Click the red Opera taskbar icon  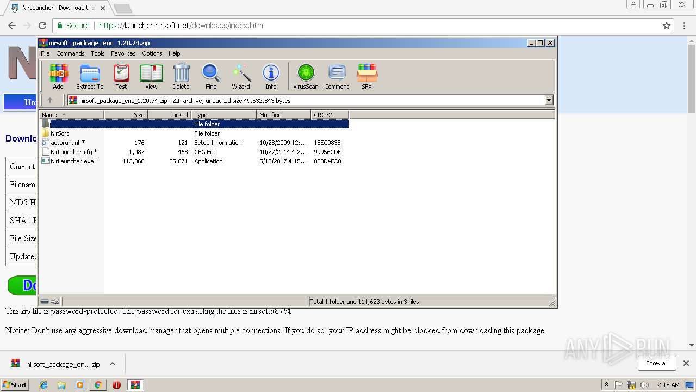(116, 385)
